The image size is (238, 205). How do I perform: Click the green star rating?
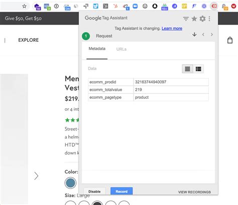(x=72, y=120)
